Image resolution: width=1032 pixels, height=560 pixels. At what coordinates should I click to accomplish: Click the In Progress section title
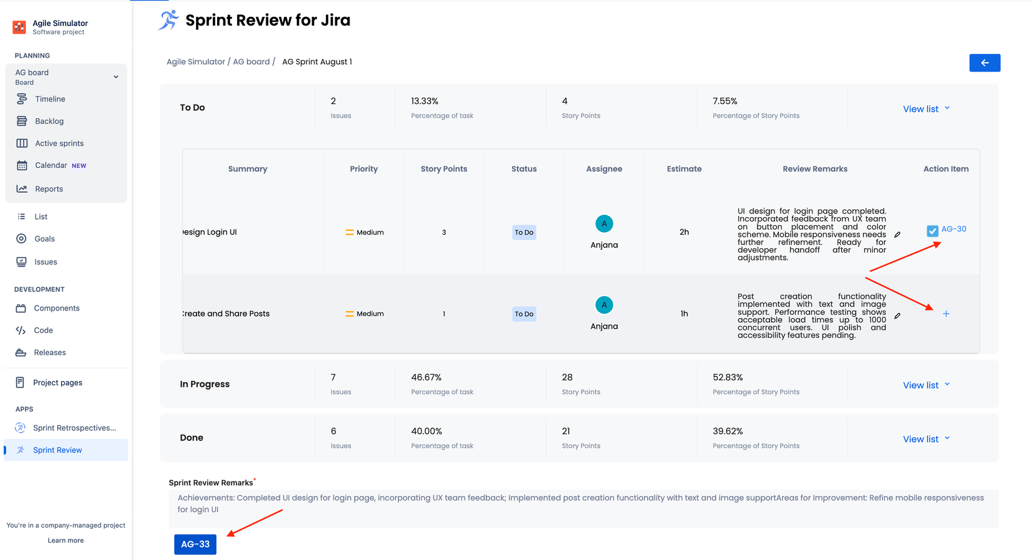coord(205,385)
